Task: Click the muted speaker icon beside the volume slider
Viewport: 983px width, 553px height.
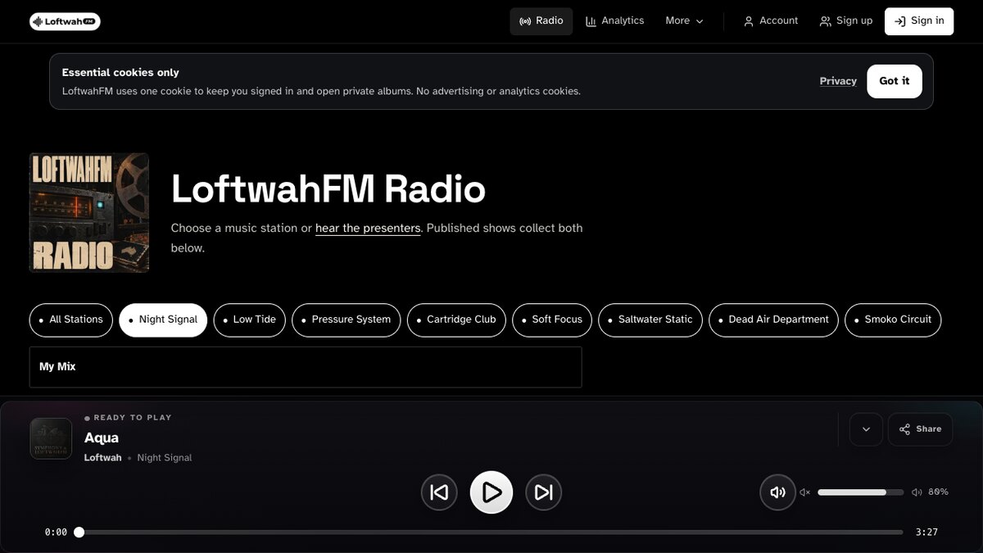Action: pyautogui.click(x=805, y=492)
